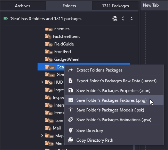Click the floppy disk icon for Save Properties
This screenshot has width=168, height=150.
coord(71,90)
